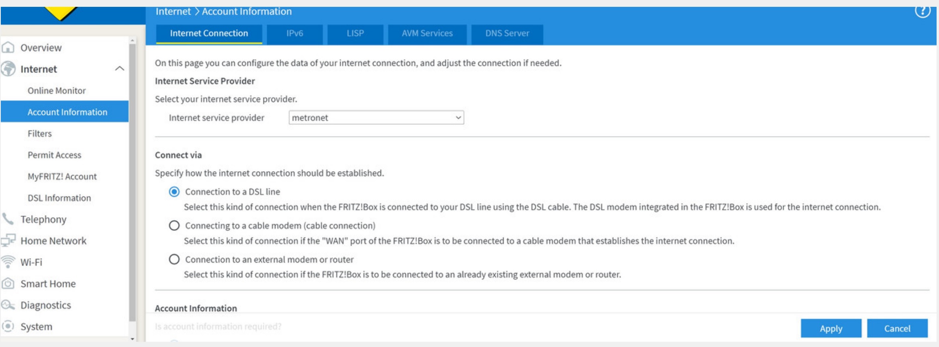Click the Internet Service Provider heading
939x347 pixels.
point(205,81)
